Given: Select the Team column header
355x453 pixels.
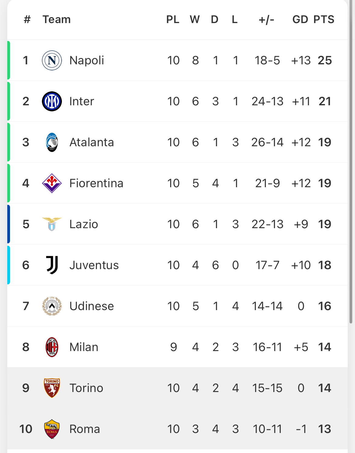Looking at the screenshot, I should pos(56,19).
